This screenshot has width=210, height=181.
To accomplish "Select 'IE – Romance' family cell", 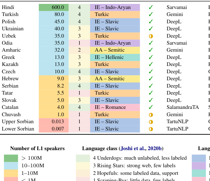I will click(115, 107).
